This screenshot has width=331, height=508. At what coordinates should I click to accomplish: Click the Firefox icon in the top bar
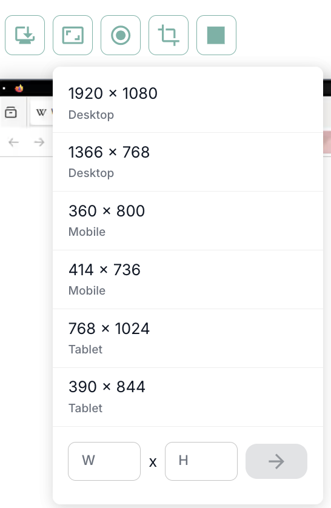pyautogui.click(x=19, y=88)
